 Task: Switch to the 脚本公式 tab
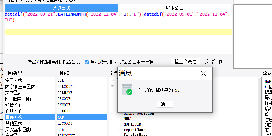[175, 8]
